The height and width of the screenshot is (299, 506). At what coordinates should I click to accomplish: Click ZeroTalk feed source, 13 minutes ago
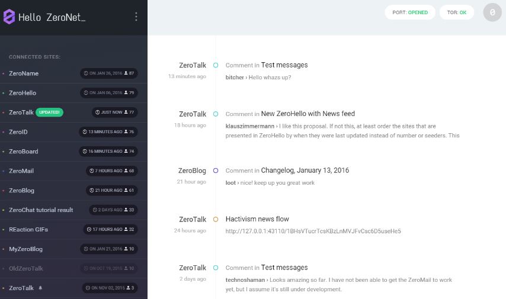(x=193, y=66)
